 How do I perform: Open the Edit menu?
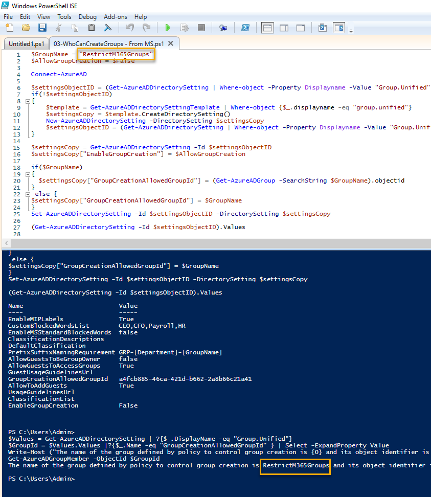pyautogui.click(x=25, y=17)
